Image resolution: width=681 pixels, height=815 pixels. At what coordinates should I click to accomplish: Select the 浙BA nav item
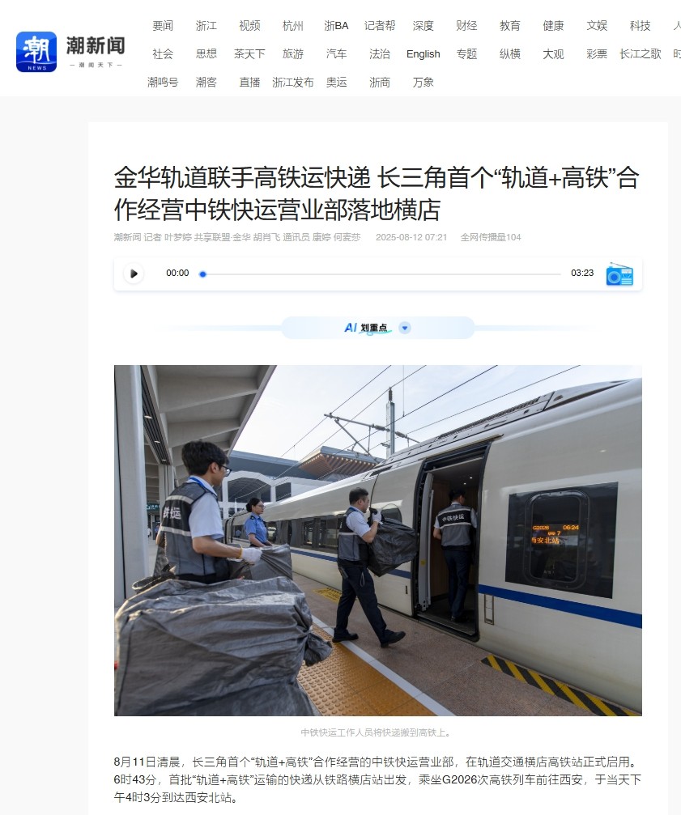click(336, 25)
